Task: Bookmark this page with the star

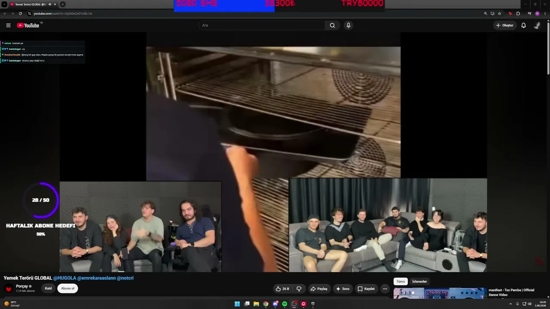Action: click(x=499, y=13)
